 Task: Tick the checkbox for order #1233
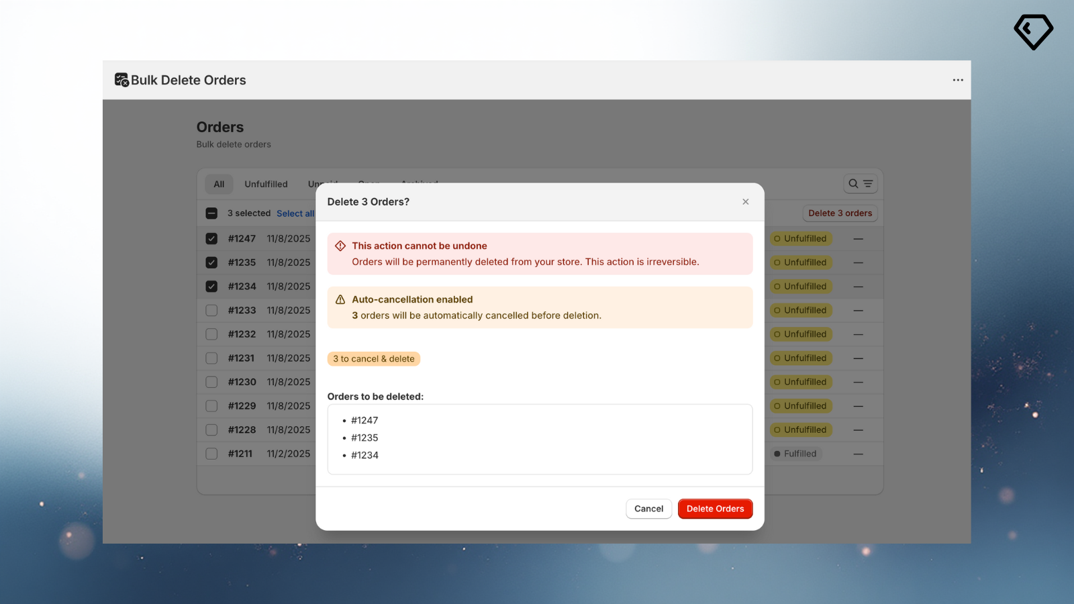[x=211, y=311]
